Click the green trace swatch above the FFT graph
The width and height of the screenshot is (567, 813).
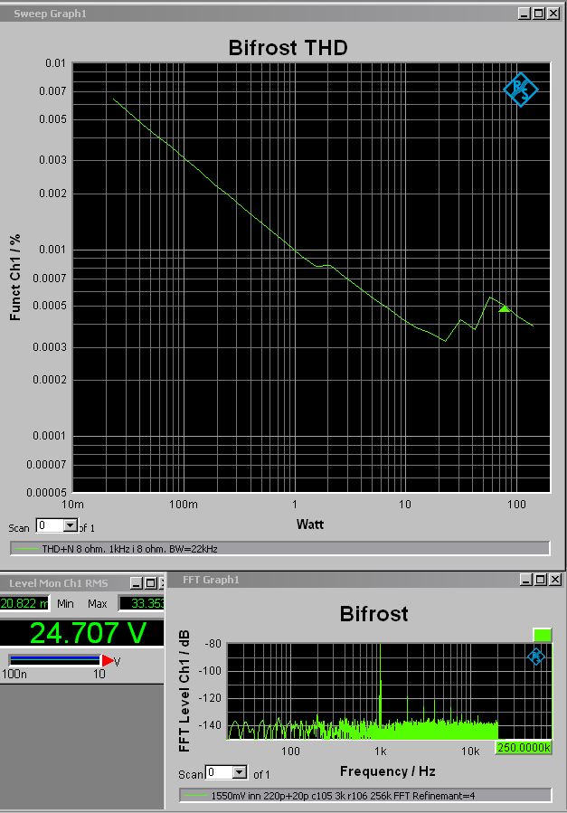tap(542, 635)
